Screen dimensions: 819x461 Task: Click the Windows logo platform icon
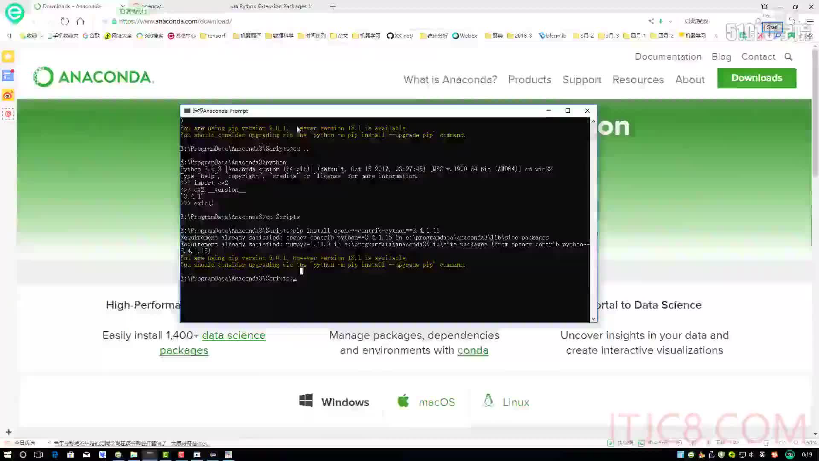[x=306, y=400]
